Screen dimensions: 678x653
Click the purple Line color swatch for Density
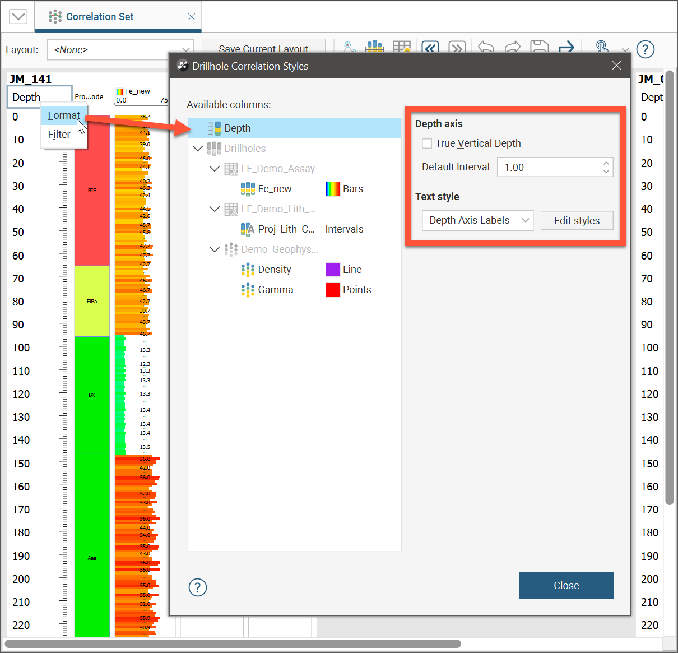pyautogui.click(x=332, y=270)
